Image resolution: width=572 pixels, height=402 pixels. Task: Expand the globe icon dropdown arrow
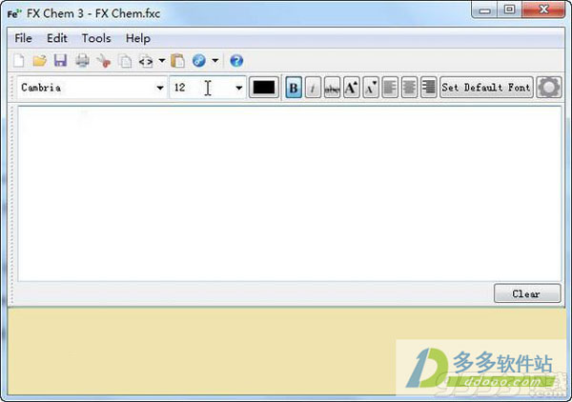[x=214, y=61]
